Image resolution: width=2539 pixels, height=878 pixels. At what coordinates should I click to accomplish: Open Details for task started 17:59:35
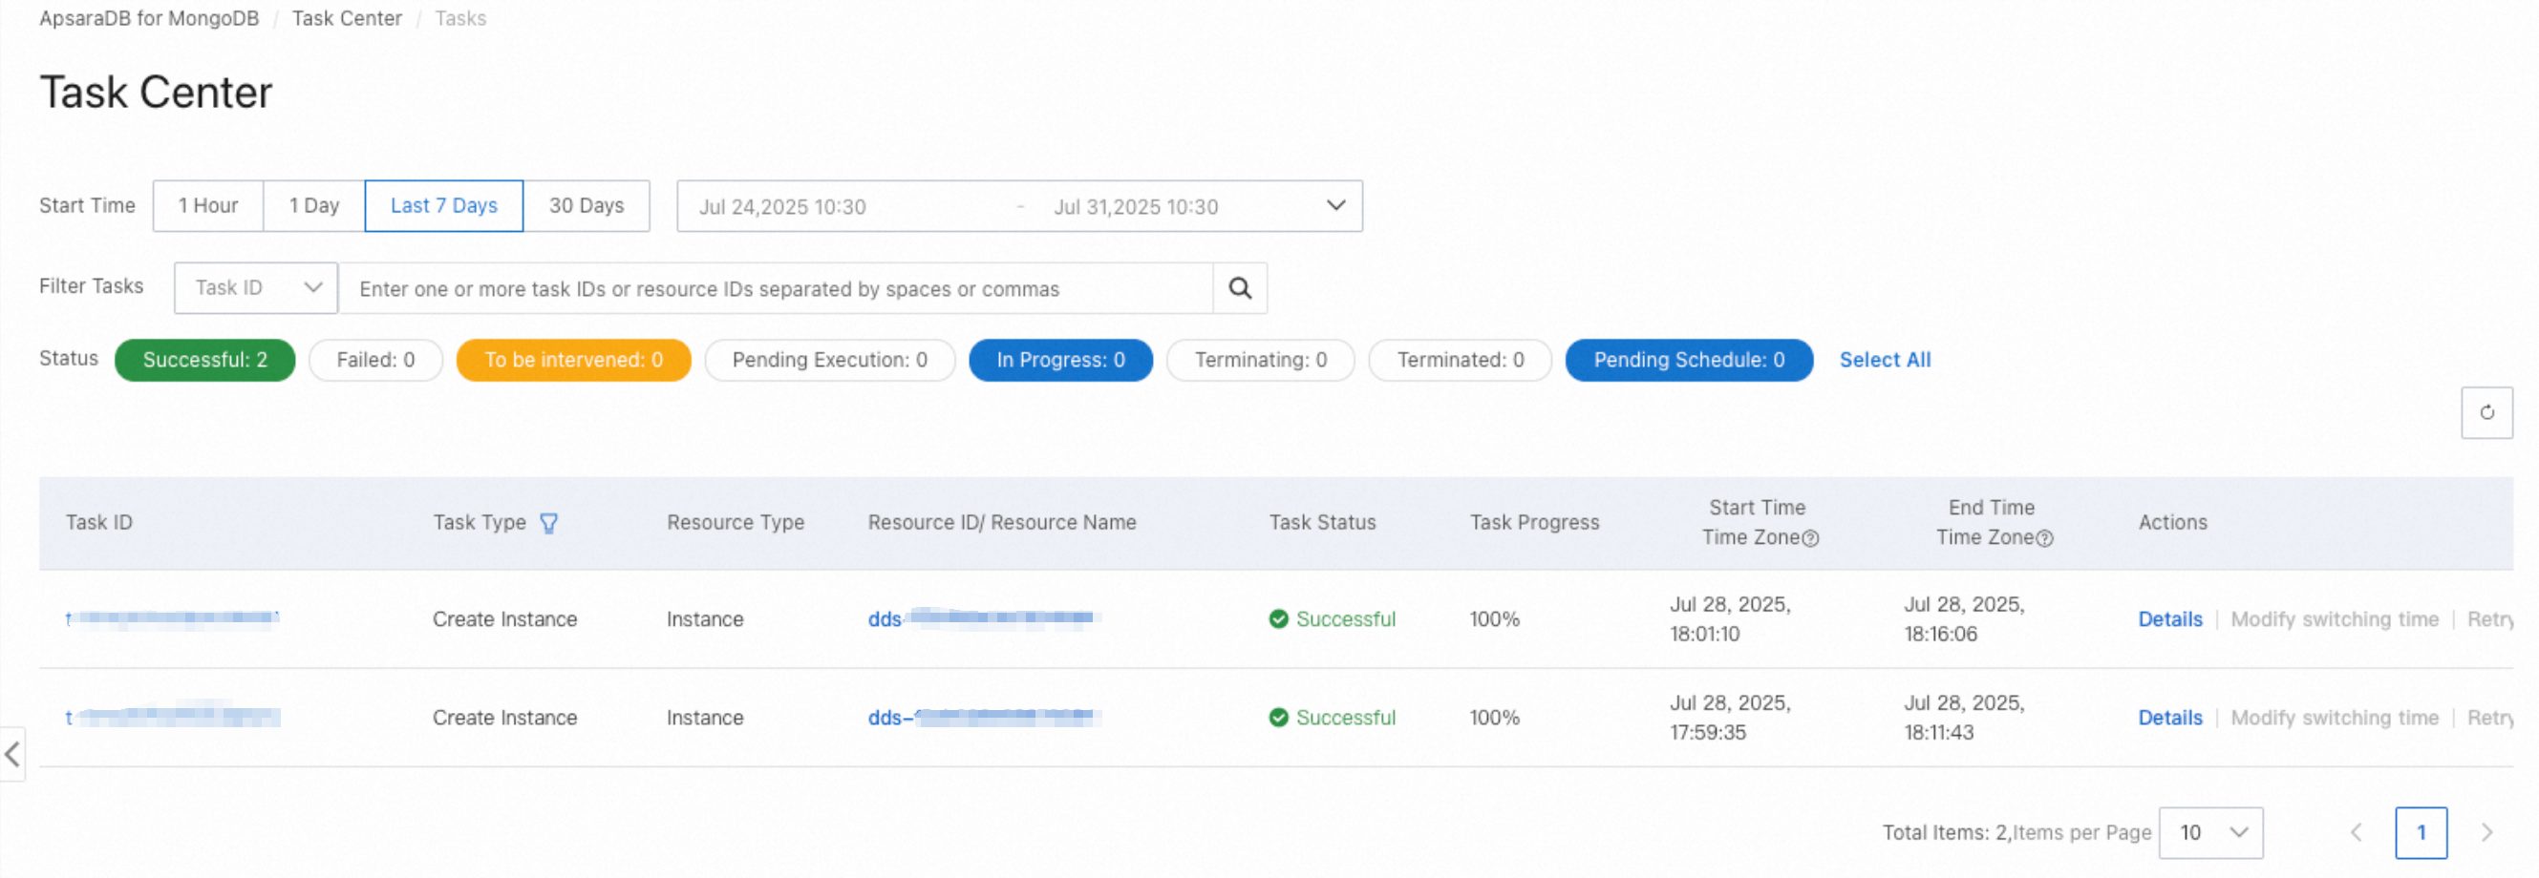coord(2169,718)
